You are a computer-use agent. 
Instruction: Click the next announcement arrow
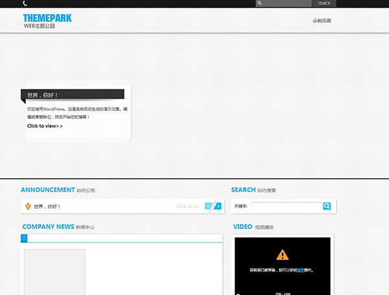(218, 206)
